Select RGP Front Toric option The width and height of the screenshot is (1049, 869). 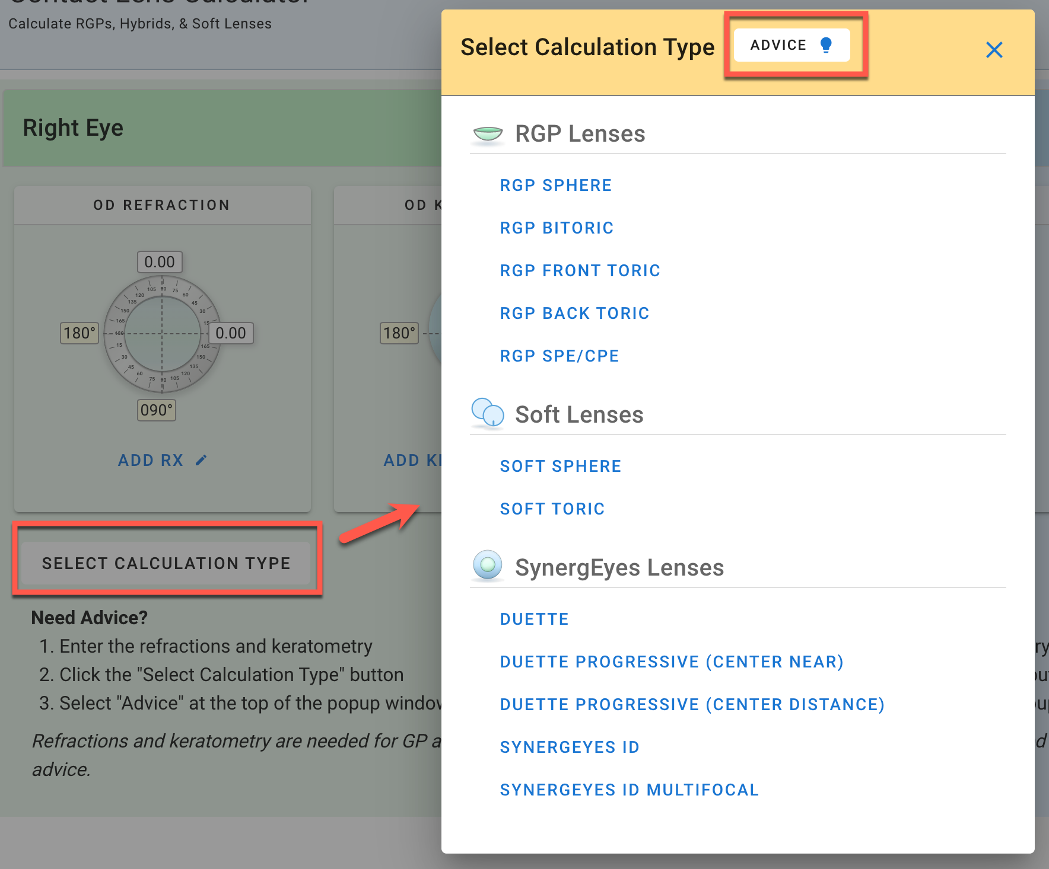click(580, 271)
